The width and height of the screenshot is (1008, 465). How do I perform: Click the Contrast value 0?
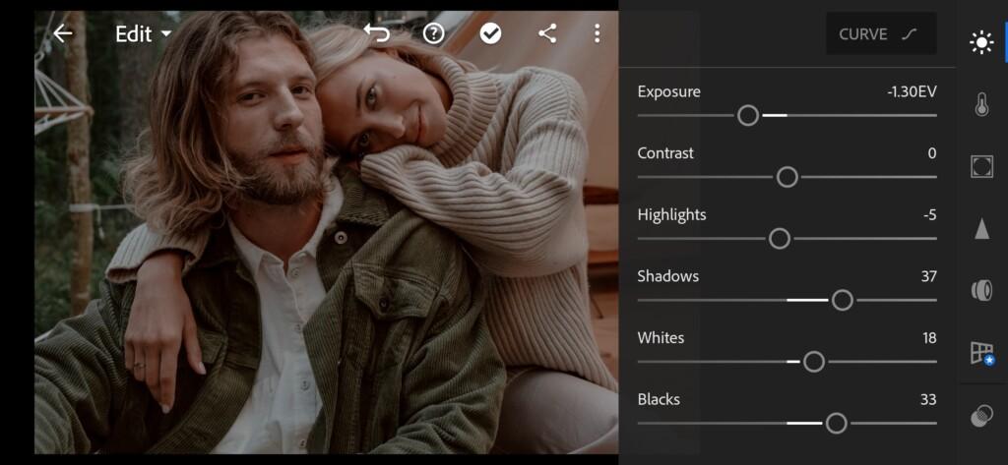click(932, 153)
